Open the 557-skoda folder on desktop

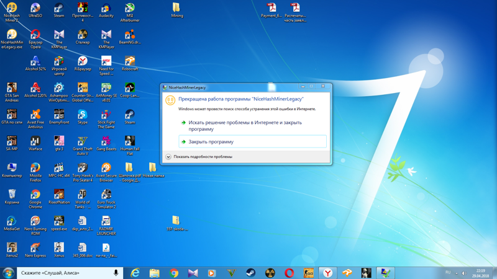[x=176, y=223]
